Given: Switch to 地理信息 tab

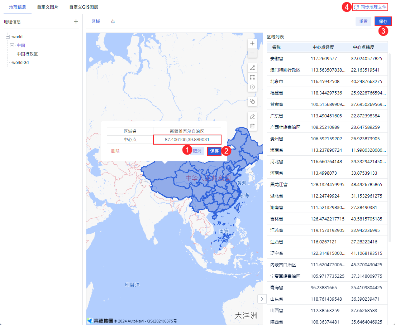Looking at the screenshot, I should point(17,7).
